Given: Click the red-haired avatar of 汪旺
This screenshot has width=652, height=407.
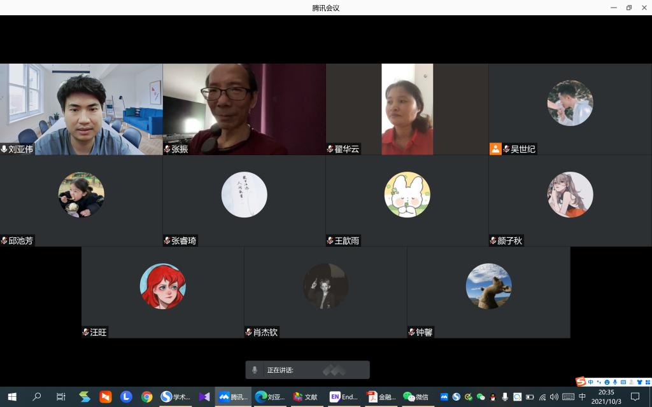Looking at the screenshot, I should pyautogui.click(x=162, y=286).
